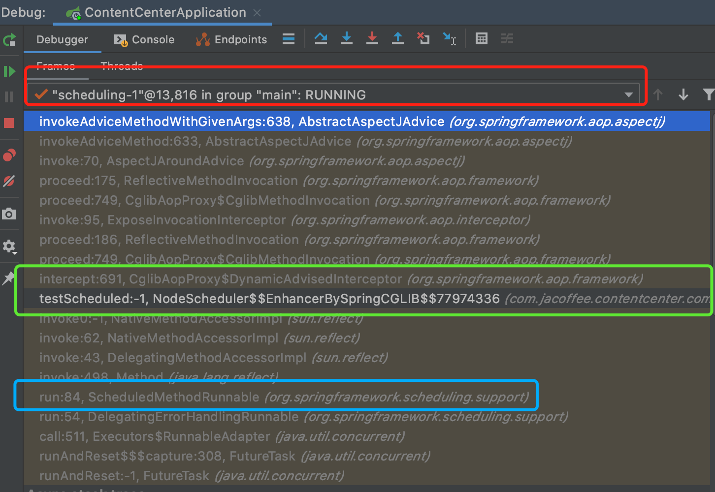Image resolution: width=715 pixels, height=492 pixels.
Task: Select frame invoke:95 ExposeInvocationInterceptor
Action: pos(367,220)
